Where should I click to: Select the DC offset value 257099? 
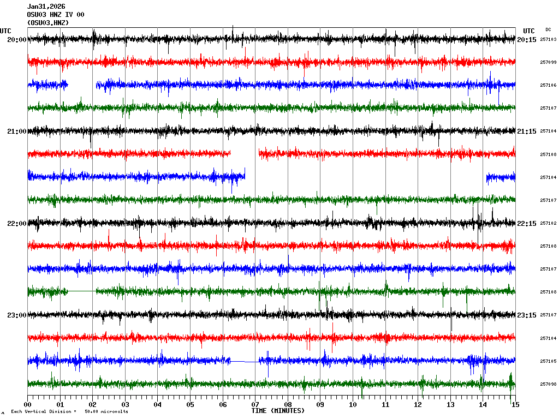(548, 63)
